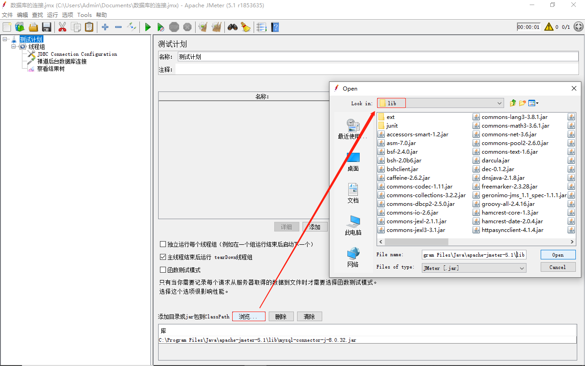Select 禅道后台数据库连接 tree item
The height and width of the screenshot is (366, 585).
pos(62,61)
